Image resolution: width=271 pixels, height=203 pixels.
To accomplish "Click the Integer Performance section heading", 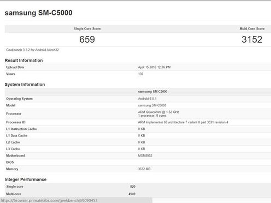I will tap(26, 180).
